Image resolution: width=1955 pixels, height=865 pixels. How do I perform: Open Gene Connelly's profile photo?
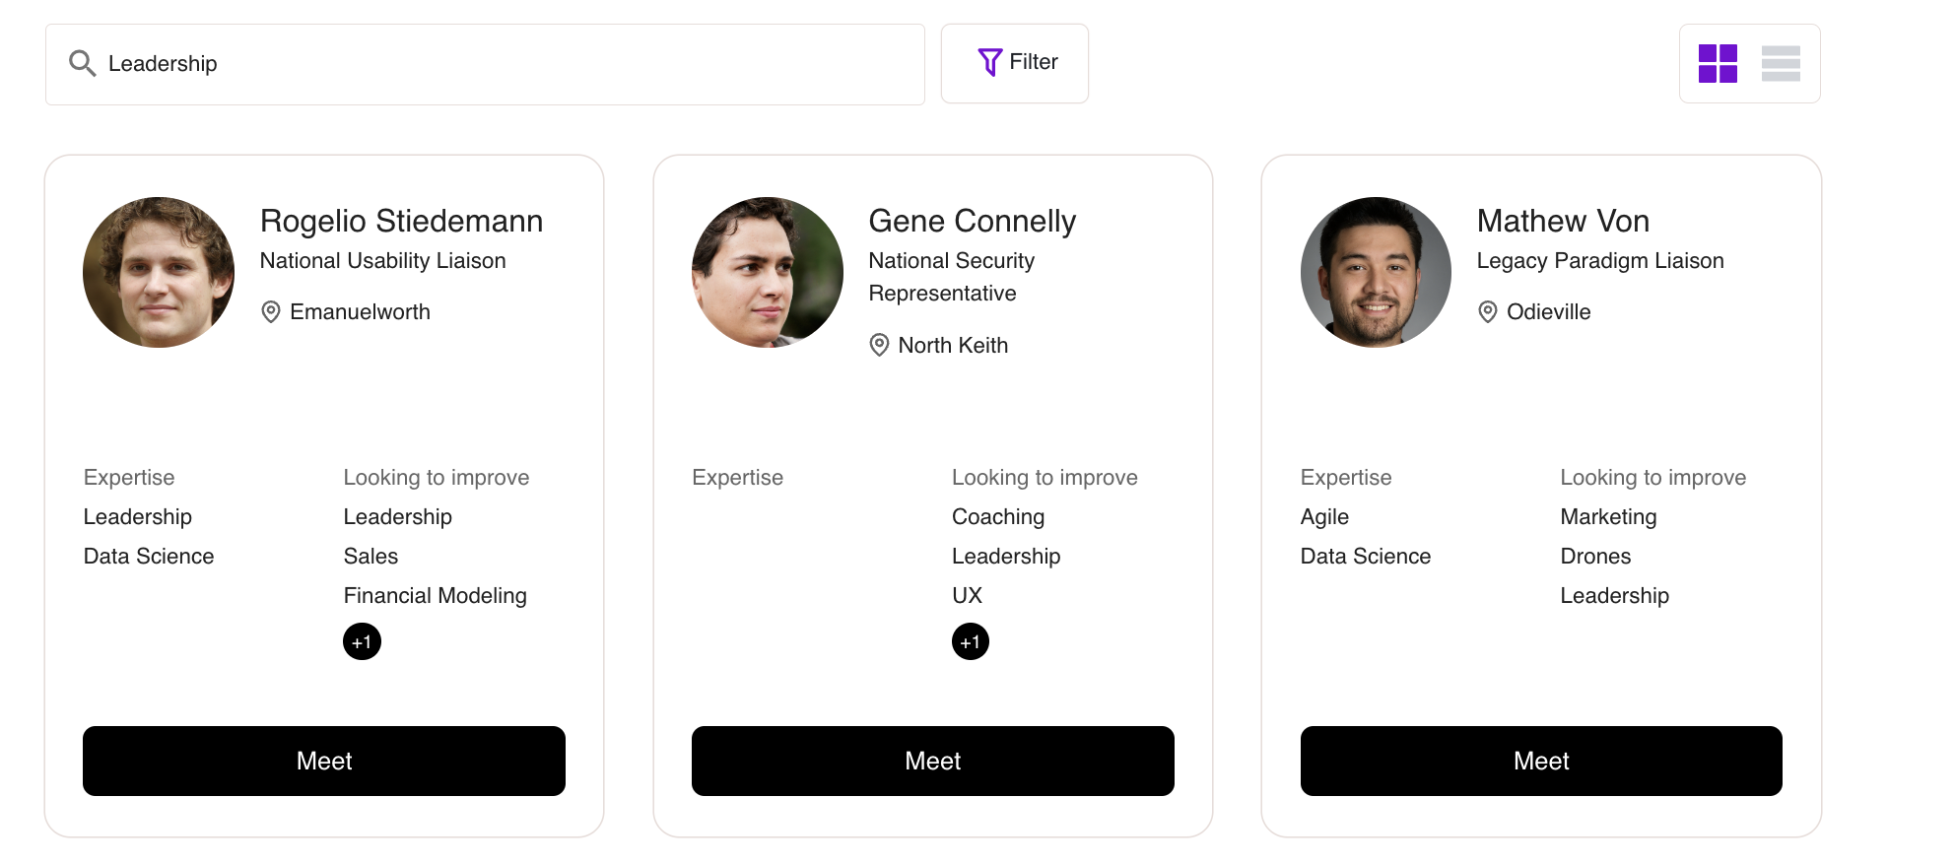tap(768, 272)
